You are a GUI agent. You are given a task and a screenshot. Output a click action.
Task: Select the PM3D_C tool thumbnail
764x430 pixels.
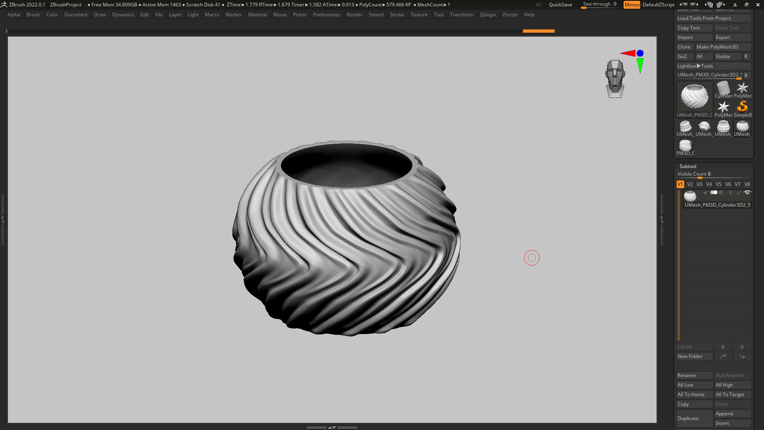685,147
